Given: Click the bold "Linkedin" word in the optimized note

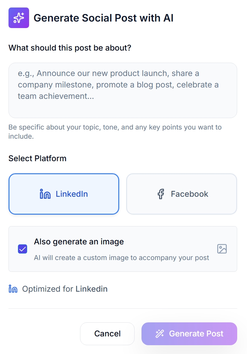Looking at the screenshot, I should [91, 289].
